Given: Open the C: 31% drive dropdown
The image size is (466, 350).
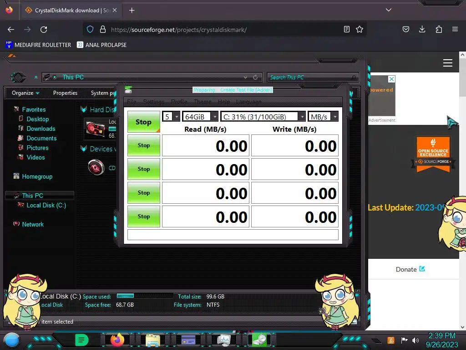Looking at the screenshot, I should click(x=263, y=116).
